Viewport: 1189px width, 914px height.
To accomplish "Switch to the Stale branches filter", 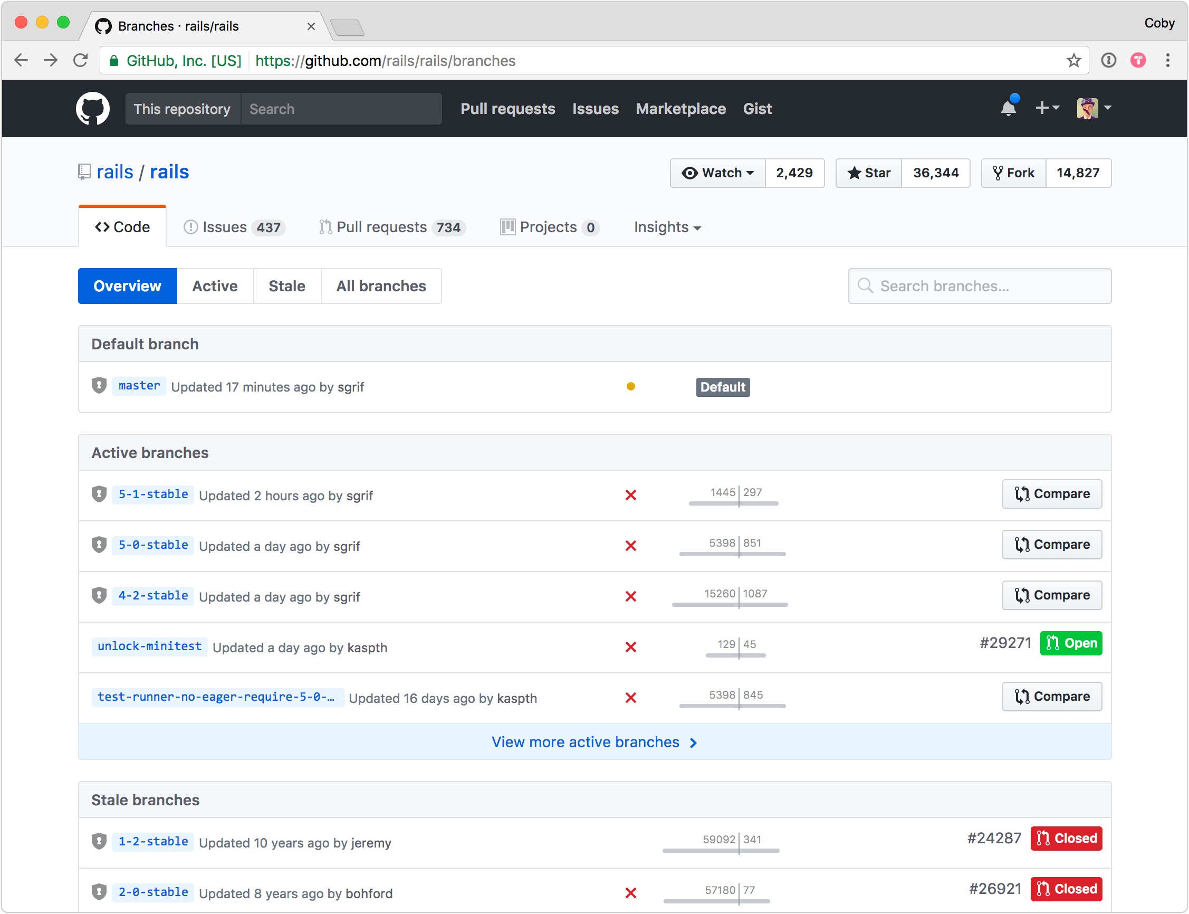I will [286, 286].
